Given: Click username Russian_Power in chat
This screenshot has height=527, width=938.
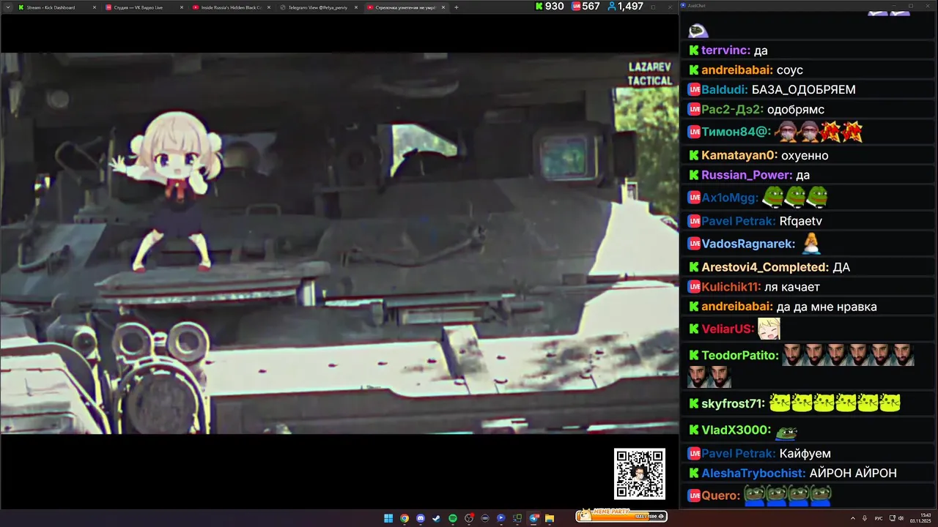Looking at the screenshot, I should (747, 176).
